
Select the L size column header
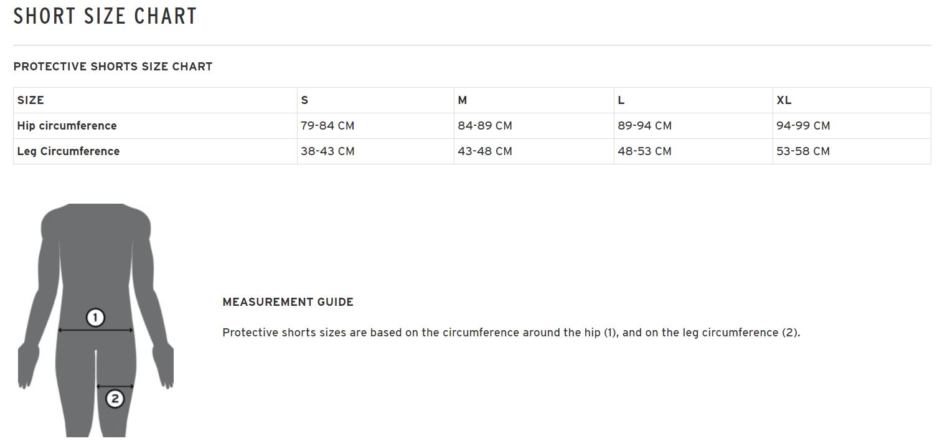click(621, 100)
